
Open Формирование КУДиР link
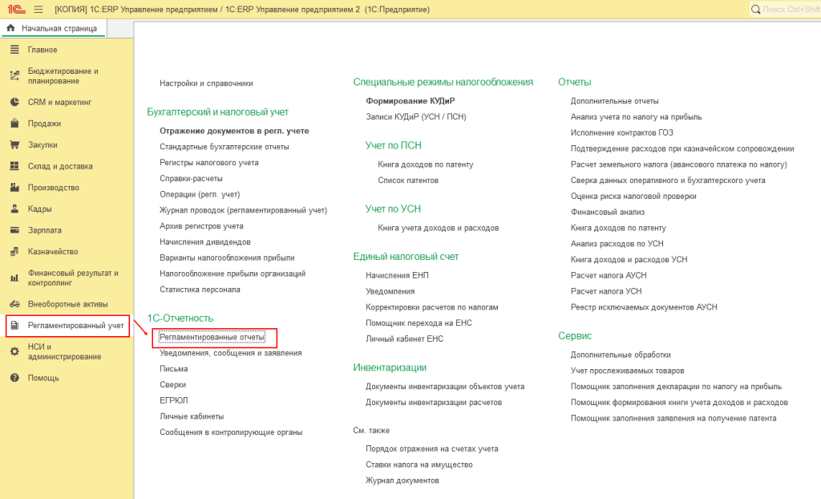(x=409, y=101)
